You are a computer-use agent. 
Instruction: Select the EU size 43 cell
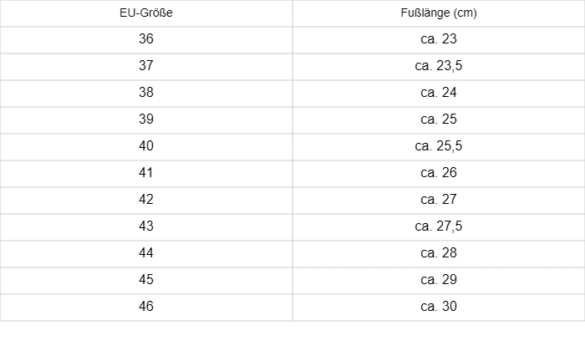tap(146, 226)
